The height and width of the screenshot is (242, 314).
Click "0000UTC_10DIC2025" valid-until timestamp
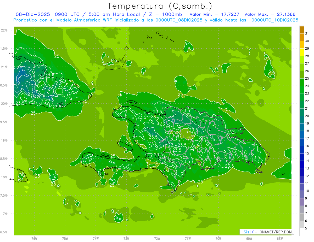pyautogui.click(x=275, y=20)
